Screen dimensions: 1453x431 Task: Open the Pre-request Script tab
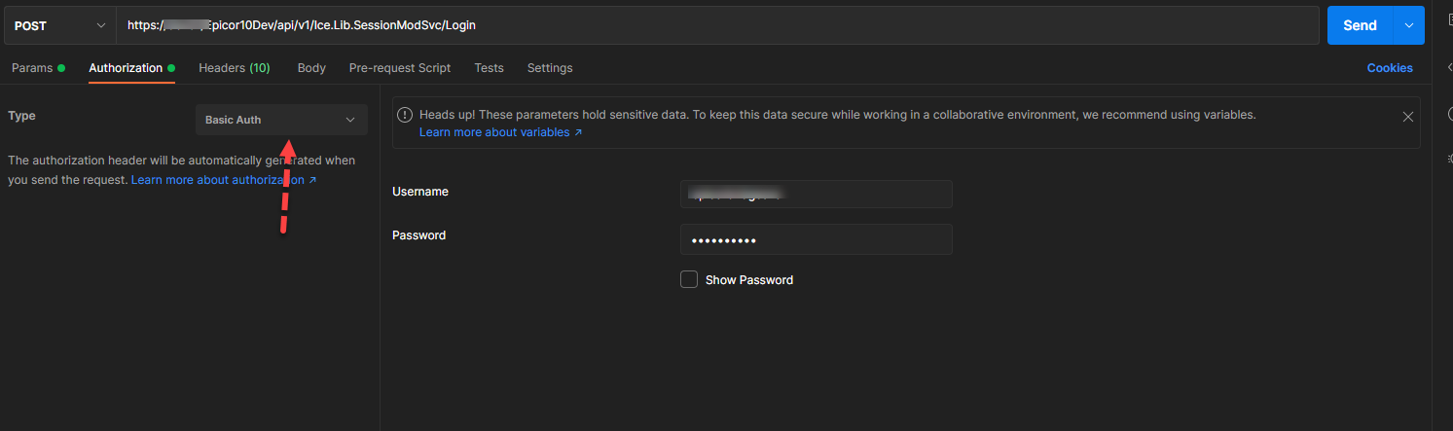click(x=400, y=68)
